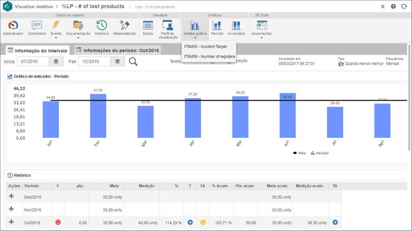The width and height of the screenshot is (412, 231).
Task: Expand the Associações dropdown arrow
Action: [261, 38]
